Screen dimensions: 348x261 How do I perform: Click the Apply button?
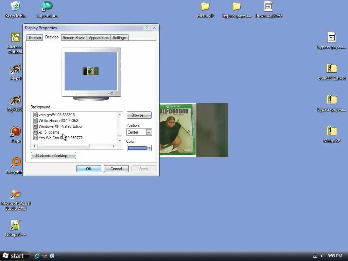coord(144,169)
